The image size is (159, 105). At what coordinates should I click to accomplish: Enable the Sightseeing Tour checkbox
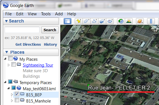14,64
